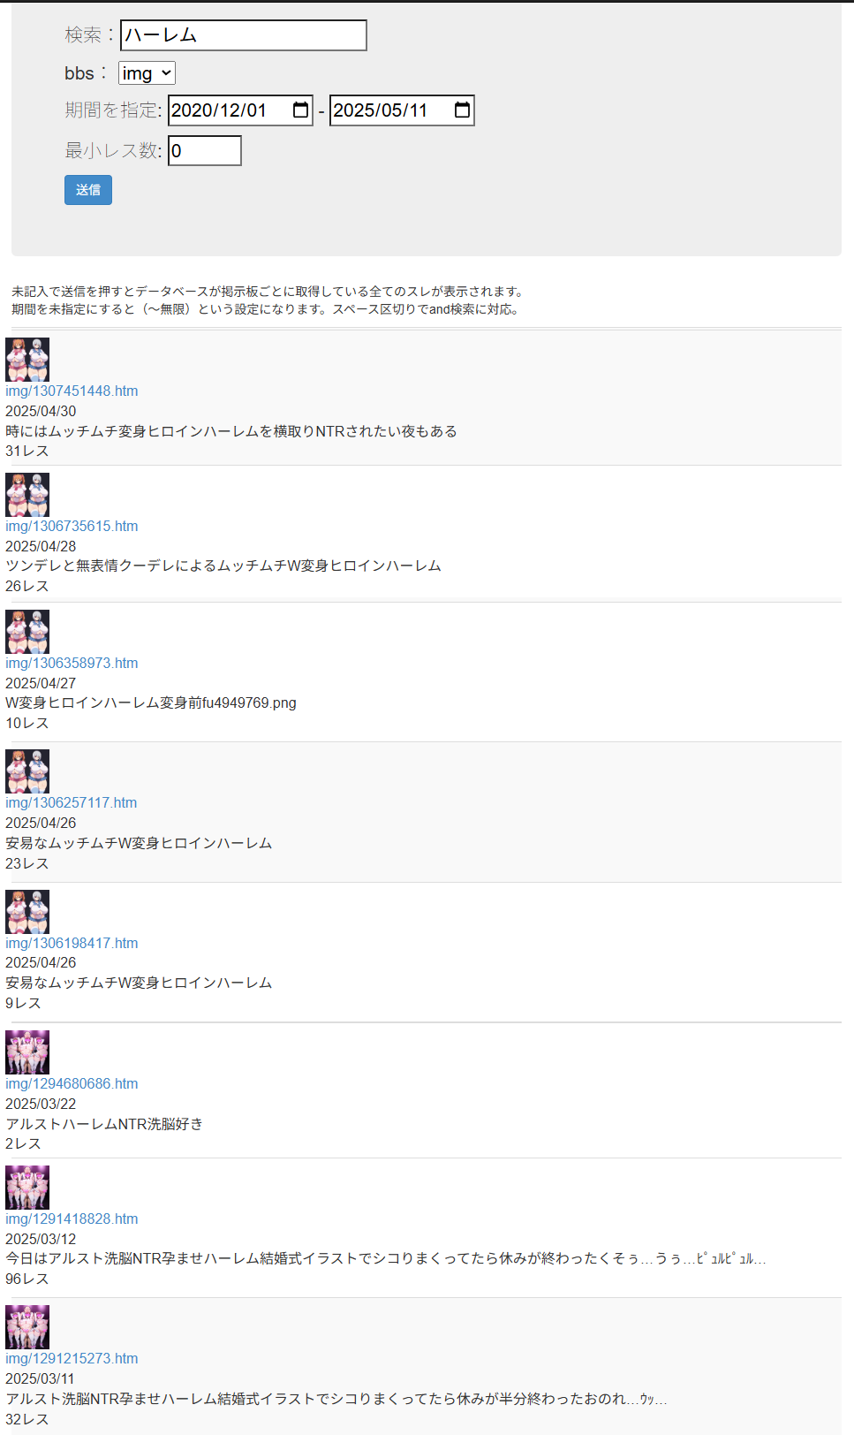This screenshot has height=1435, width=854.
Task: Open calendar picker for end date 2025/05/11
Action: click(x=462, y=110)
